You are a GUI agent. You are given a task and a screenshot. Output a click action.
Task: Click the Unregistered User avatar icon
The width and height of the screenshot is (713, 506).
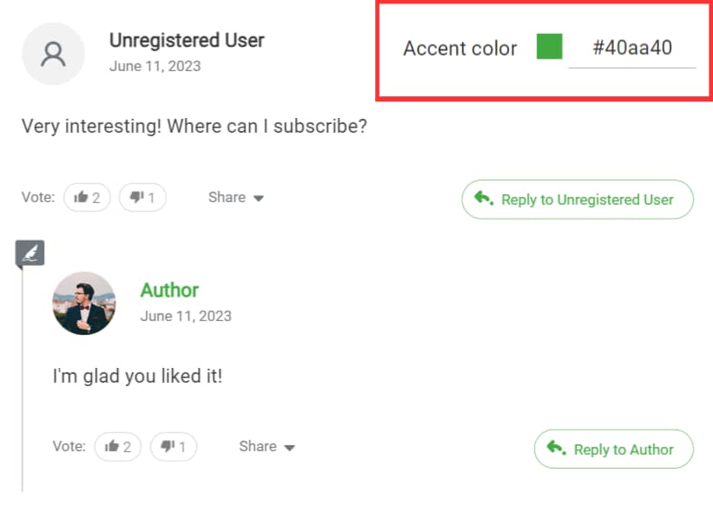tap(53, 54)
